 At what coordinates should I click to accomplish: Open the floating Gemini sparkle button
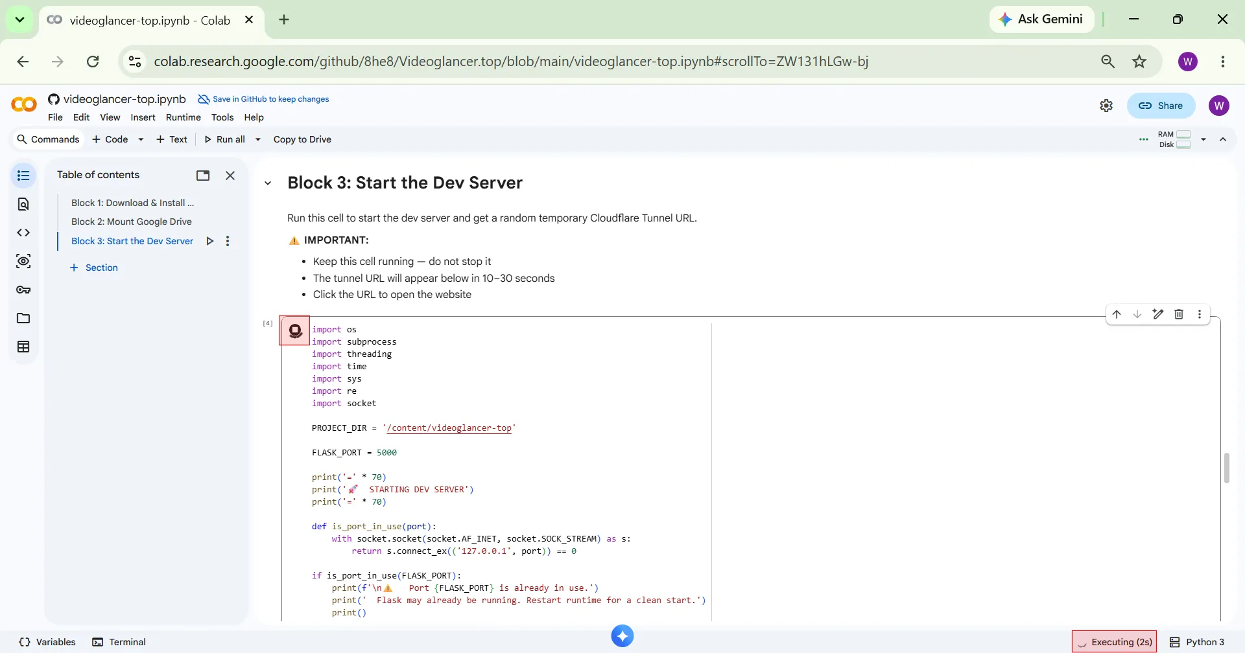(x=622, y=636)
